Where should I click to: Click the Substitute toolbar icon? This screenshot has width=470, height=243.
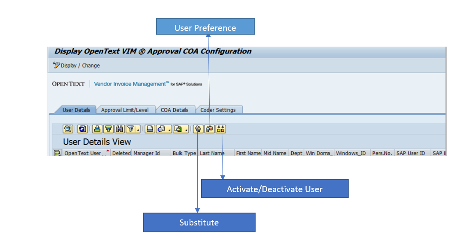198,129
